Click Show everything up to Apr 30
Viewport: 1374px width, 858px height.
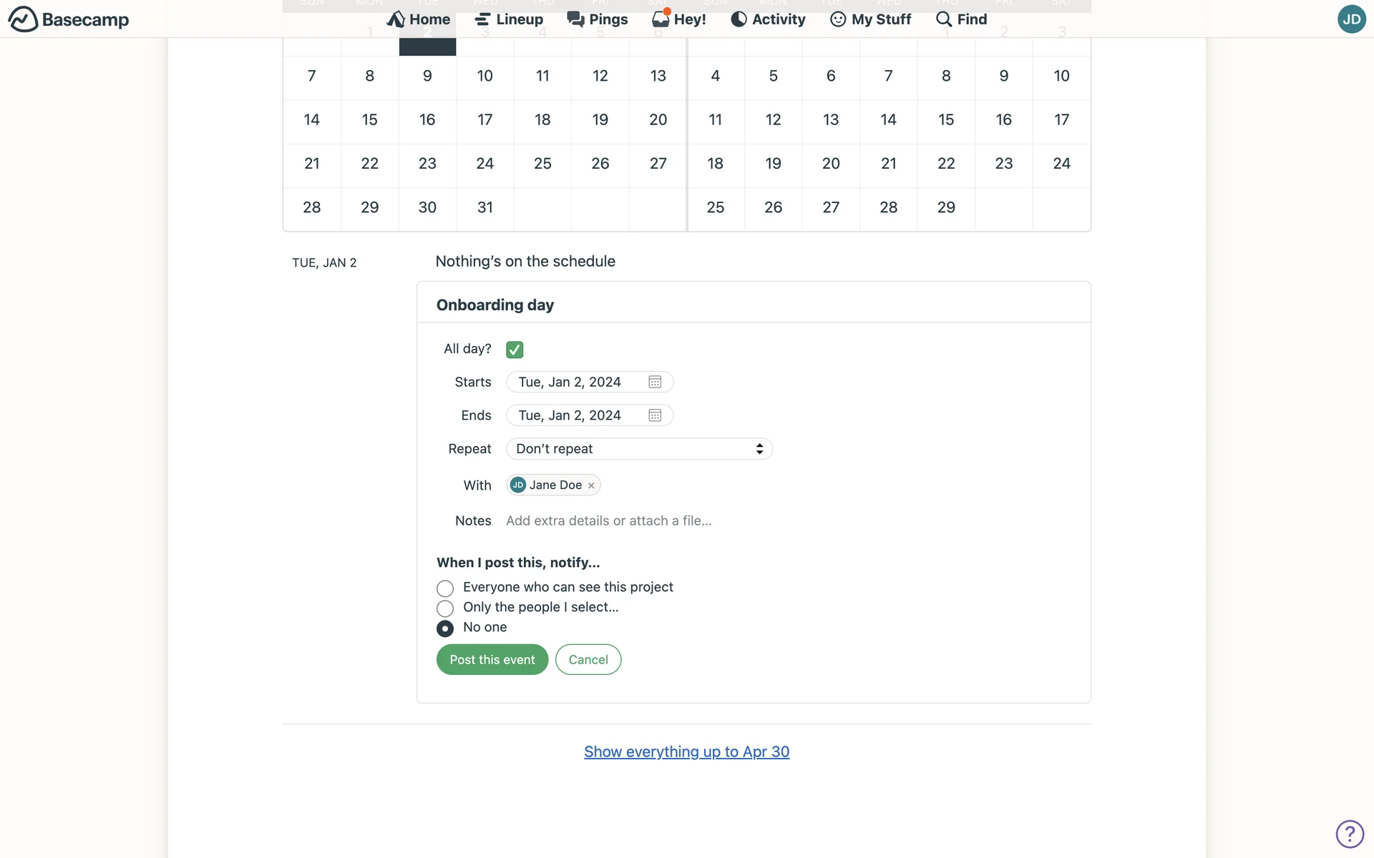tap(686, 751)
